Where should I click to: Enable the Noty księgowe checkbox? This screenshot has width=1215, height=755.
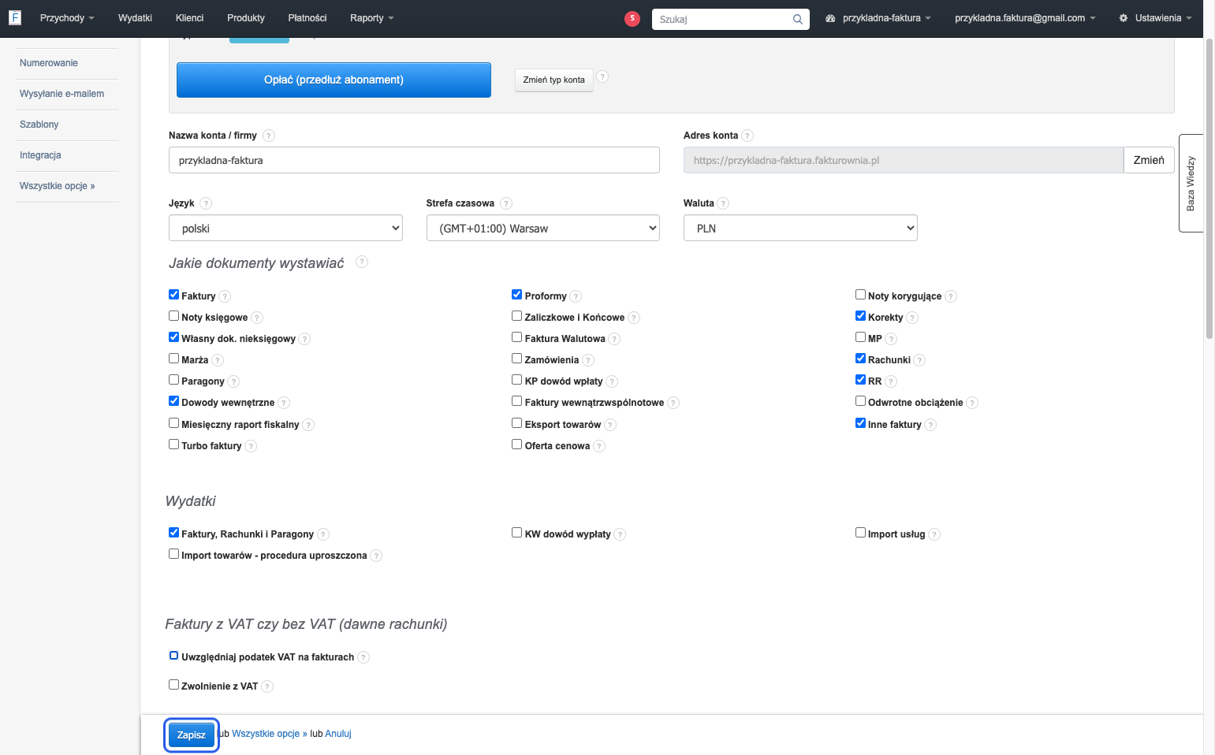pyautogui.click(x=173, y=316)
